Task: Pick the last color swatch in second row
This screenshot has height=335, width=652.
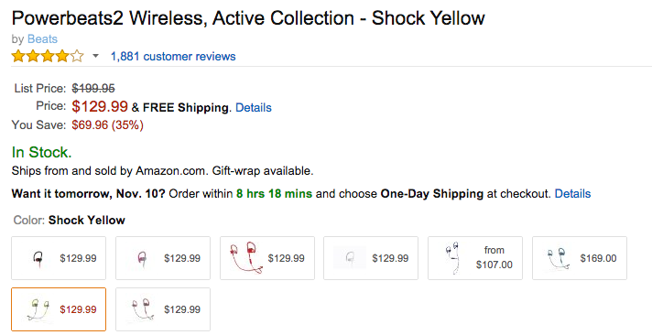Action: [163, 309]
